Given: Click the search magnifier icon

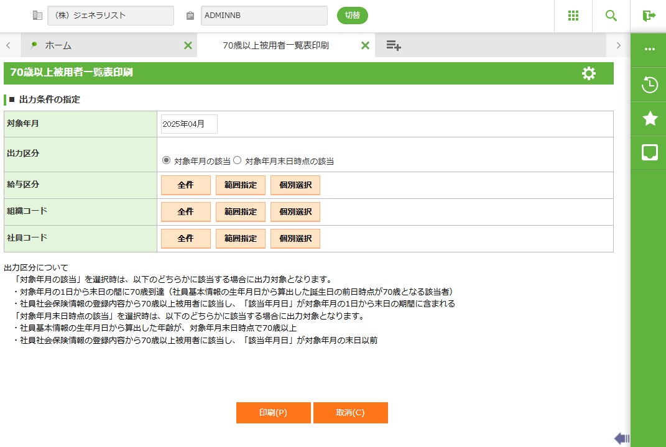Looking at the screenshot, I should click(x=611, y=16).
